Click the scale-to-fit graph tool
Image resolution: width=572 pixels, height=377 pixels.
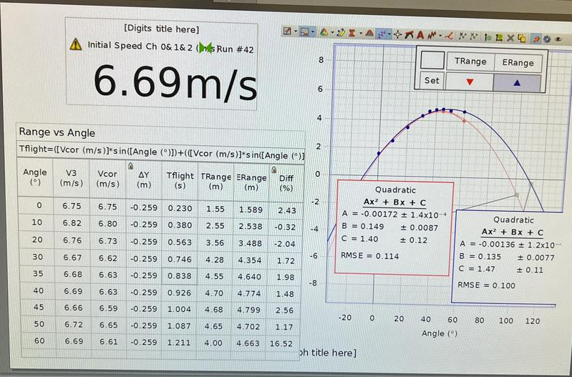(287, 31)
